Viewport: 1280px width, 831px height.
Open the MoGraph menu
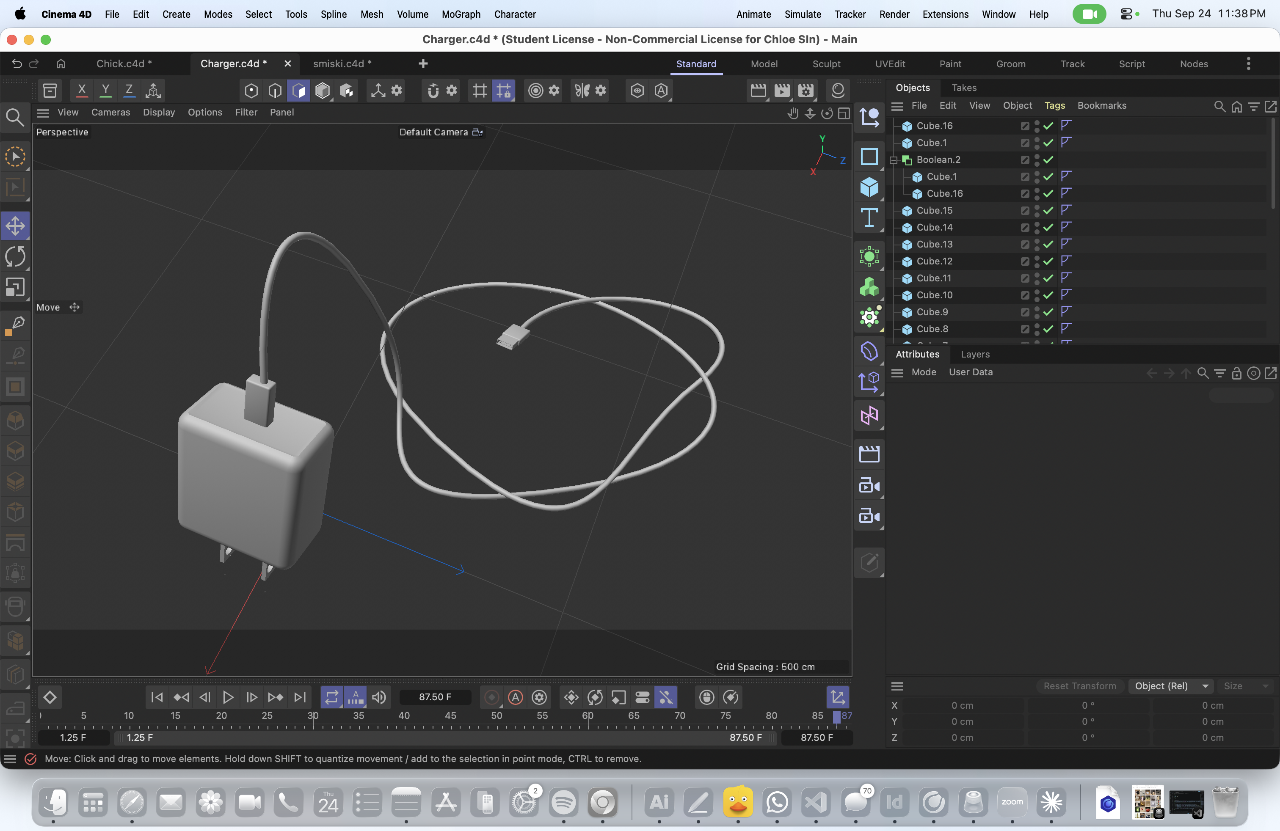461,14
